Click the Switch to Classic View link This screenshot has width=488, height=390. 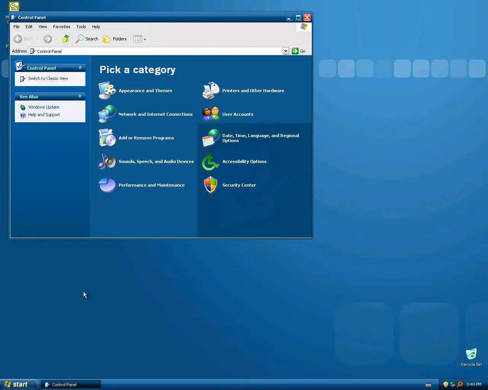[x=48, y=78]
